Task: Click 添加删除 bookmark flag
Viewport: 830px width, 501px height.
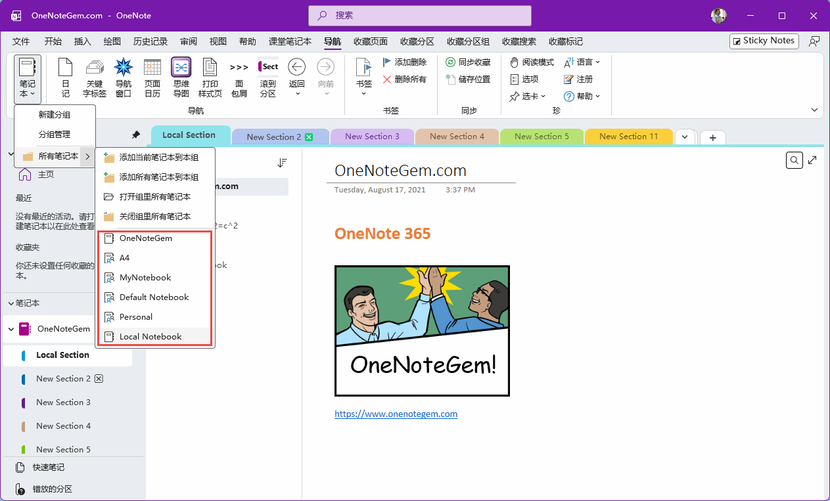Action: 404,62
